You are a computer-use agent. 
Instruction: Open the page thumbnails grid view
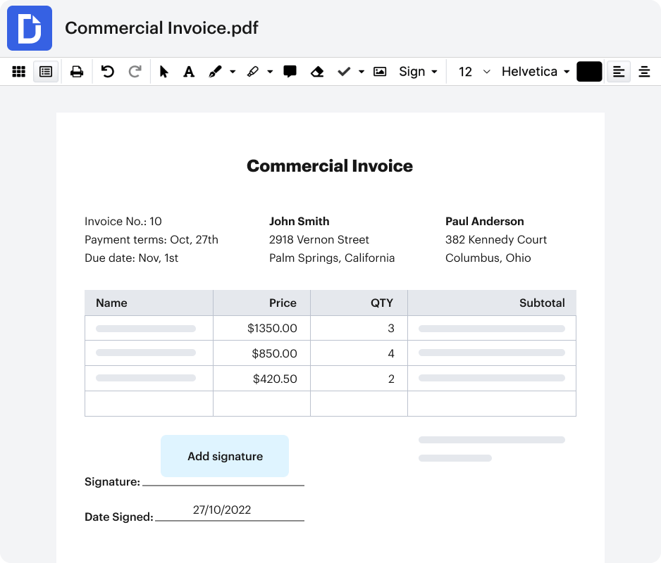18,71
